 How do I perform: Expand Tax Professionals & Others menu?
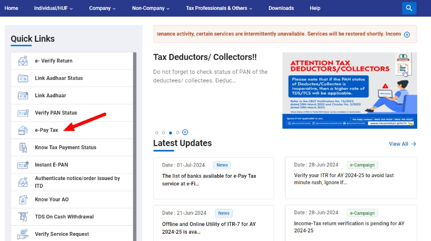(219, 8)
